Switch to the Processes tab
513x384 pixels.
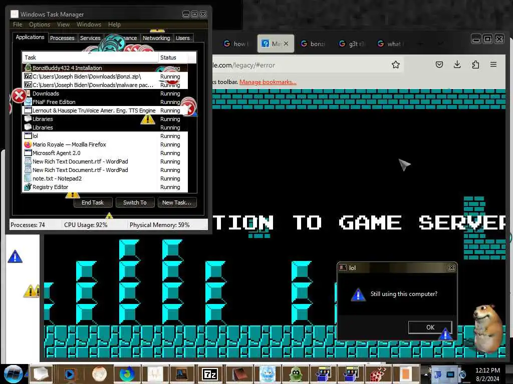pyautogui.click(x=62, y=38)
